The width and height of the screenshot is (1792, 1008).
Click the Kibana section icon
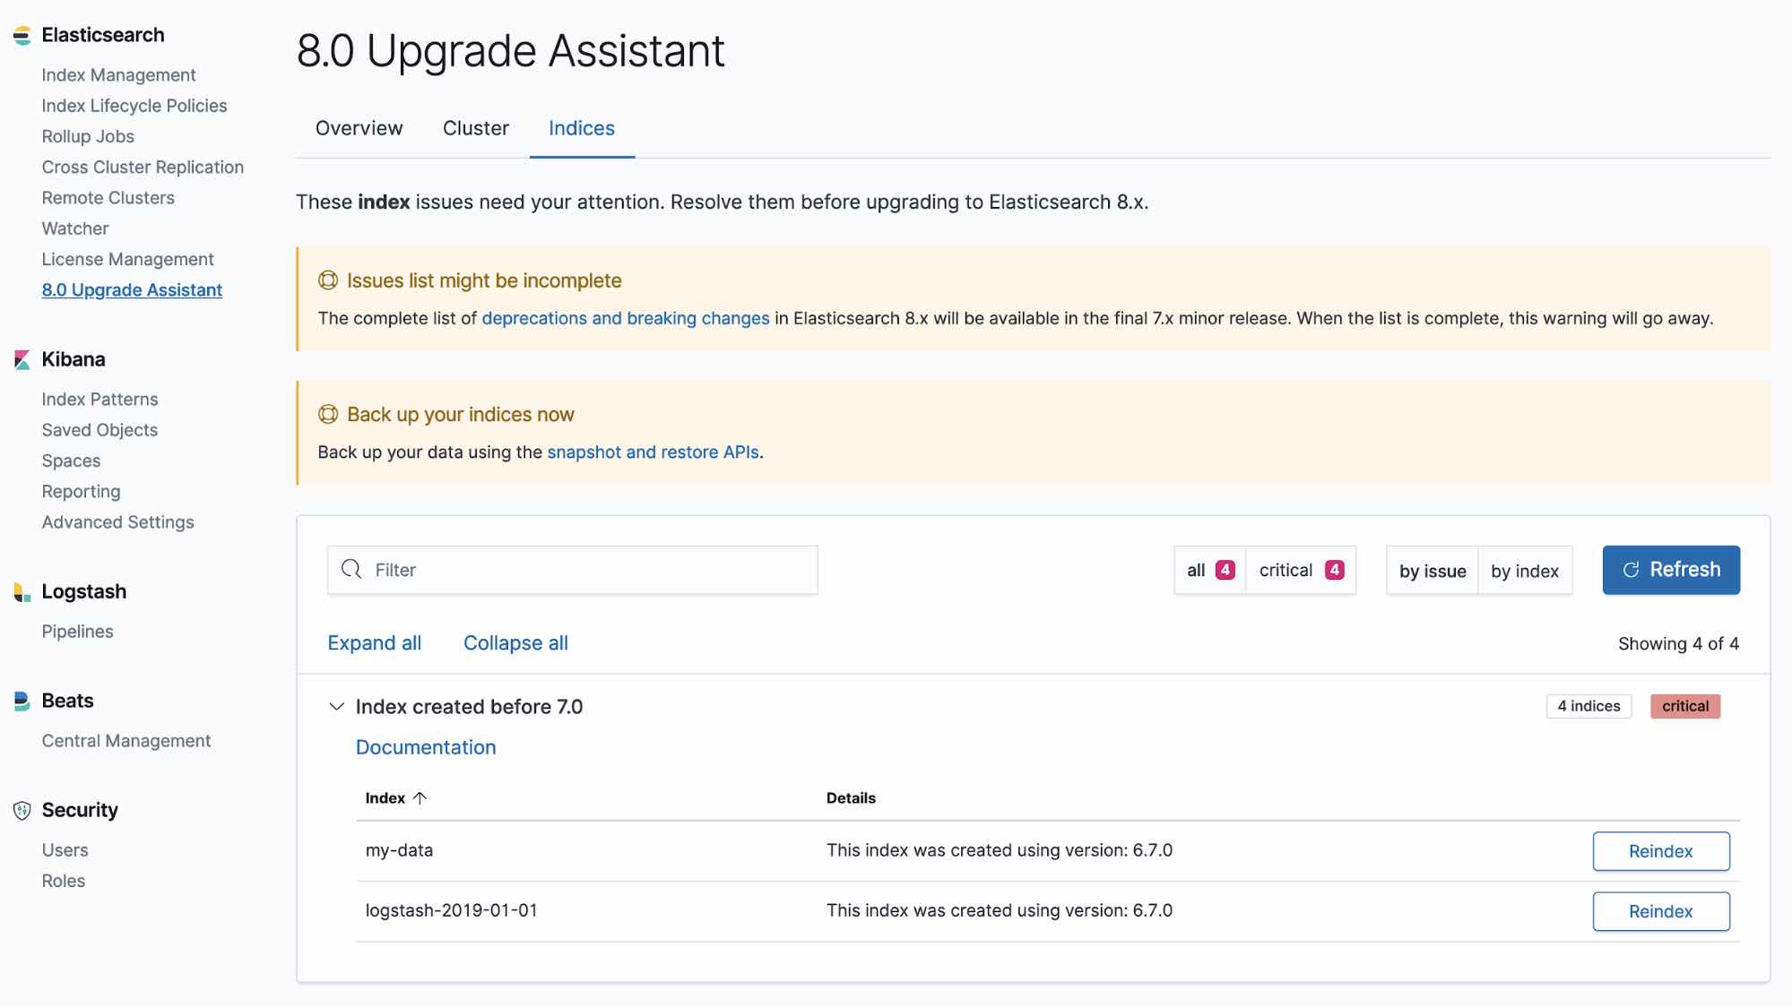click(x=20, y=358)
